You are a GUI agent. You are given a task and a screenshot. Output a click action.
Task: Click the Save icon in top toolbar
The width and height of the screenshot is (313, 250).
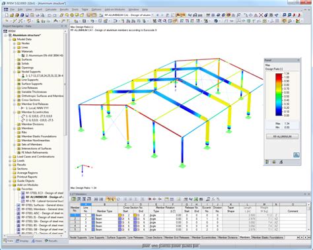(x=27, y=15)
